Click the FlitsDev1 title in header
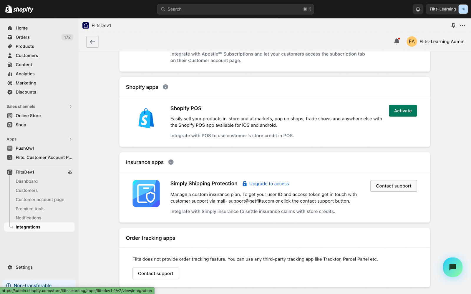Image resolution: width=471 pixels, height=294 pixels. click(x=101, y=26)
